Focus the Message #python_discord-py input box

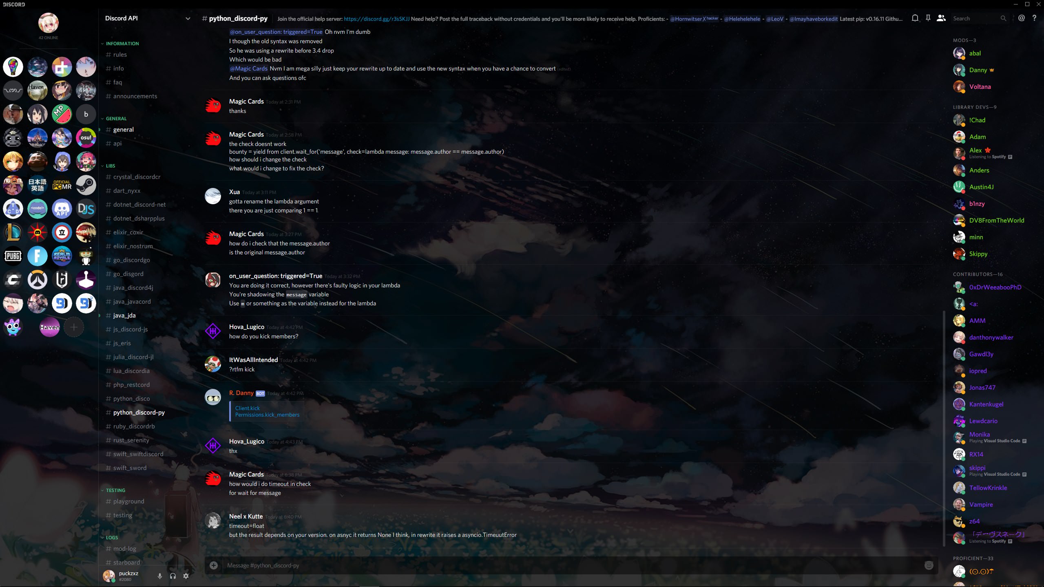(x=571, y=565)
